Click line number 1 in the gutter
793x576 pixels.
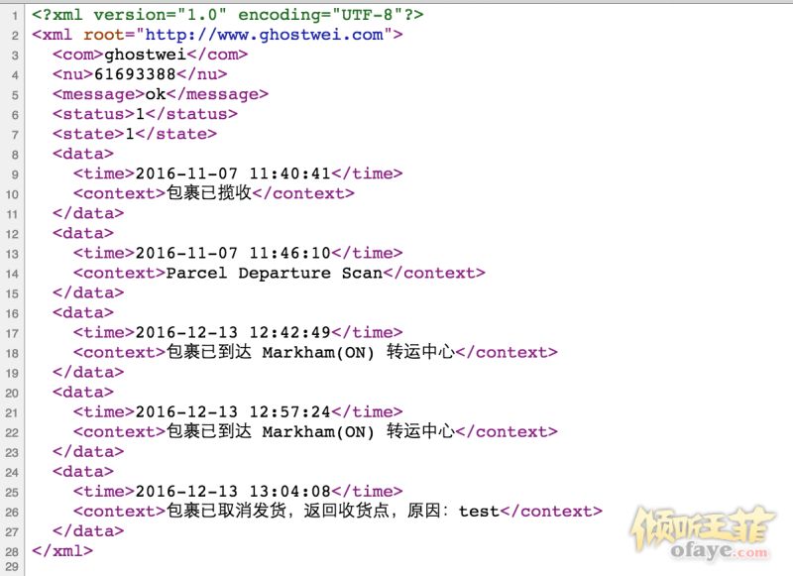15,16
